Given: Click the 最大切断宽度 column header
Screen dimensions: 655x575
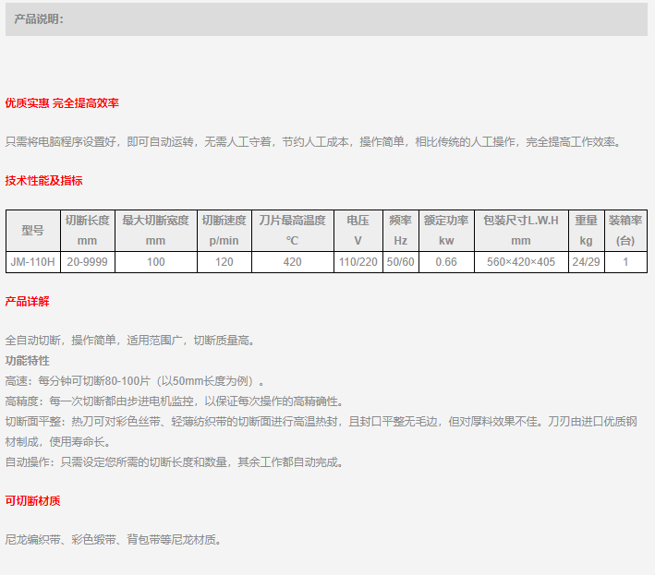Looking at the screenshot, I should [155, 231].
